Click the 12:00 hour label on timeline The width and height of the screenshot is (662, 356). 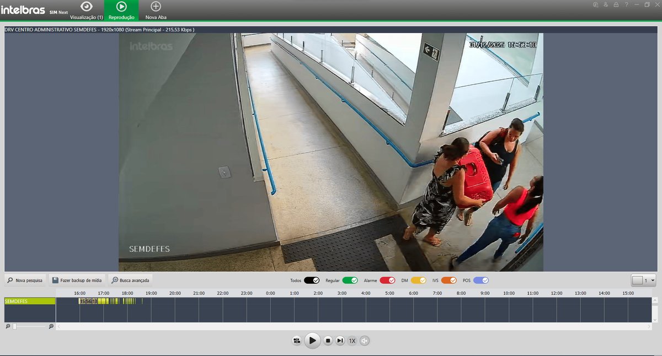[x=557, y=293]
